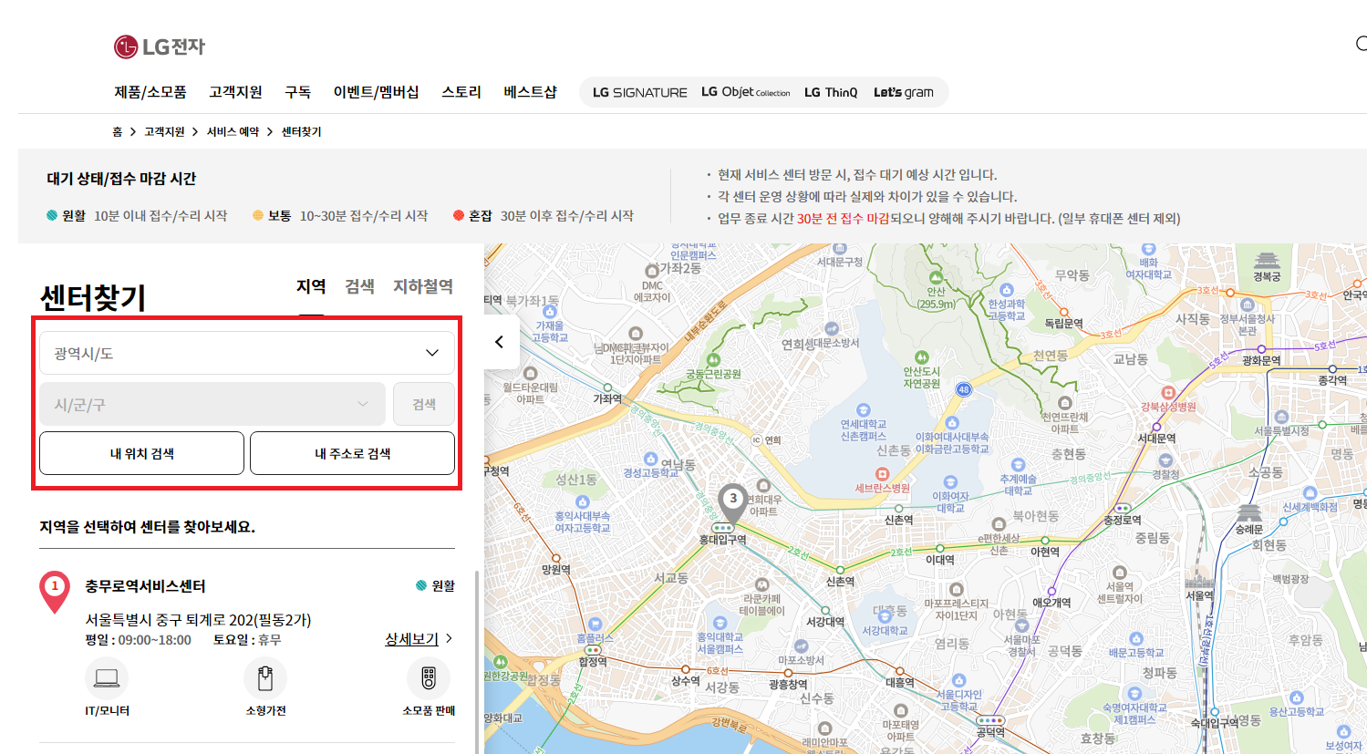Viewport: 1367px width, 754px height.
Task: Click the 경복궁 palace icon on map
Action: coord(1267,261)
